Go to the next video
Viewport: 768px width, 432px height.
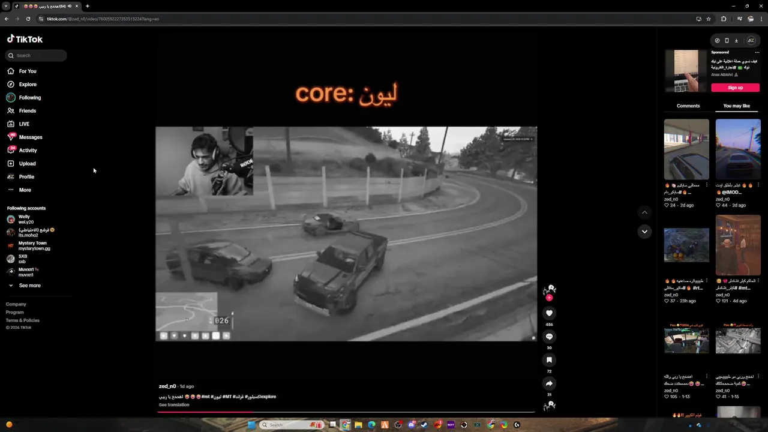pyautogui.click(x=644, y=232)
